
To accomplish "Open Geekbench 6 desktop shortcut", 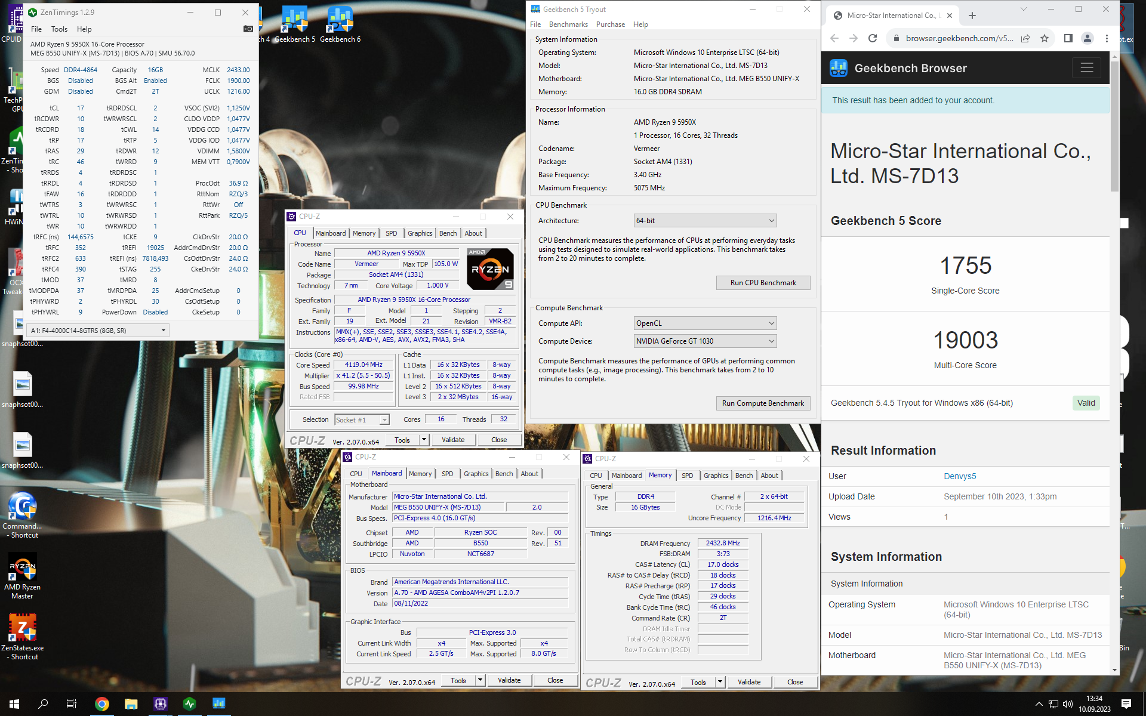I will [340, 25].
